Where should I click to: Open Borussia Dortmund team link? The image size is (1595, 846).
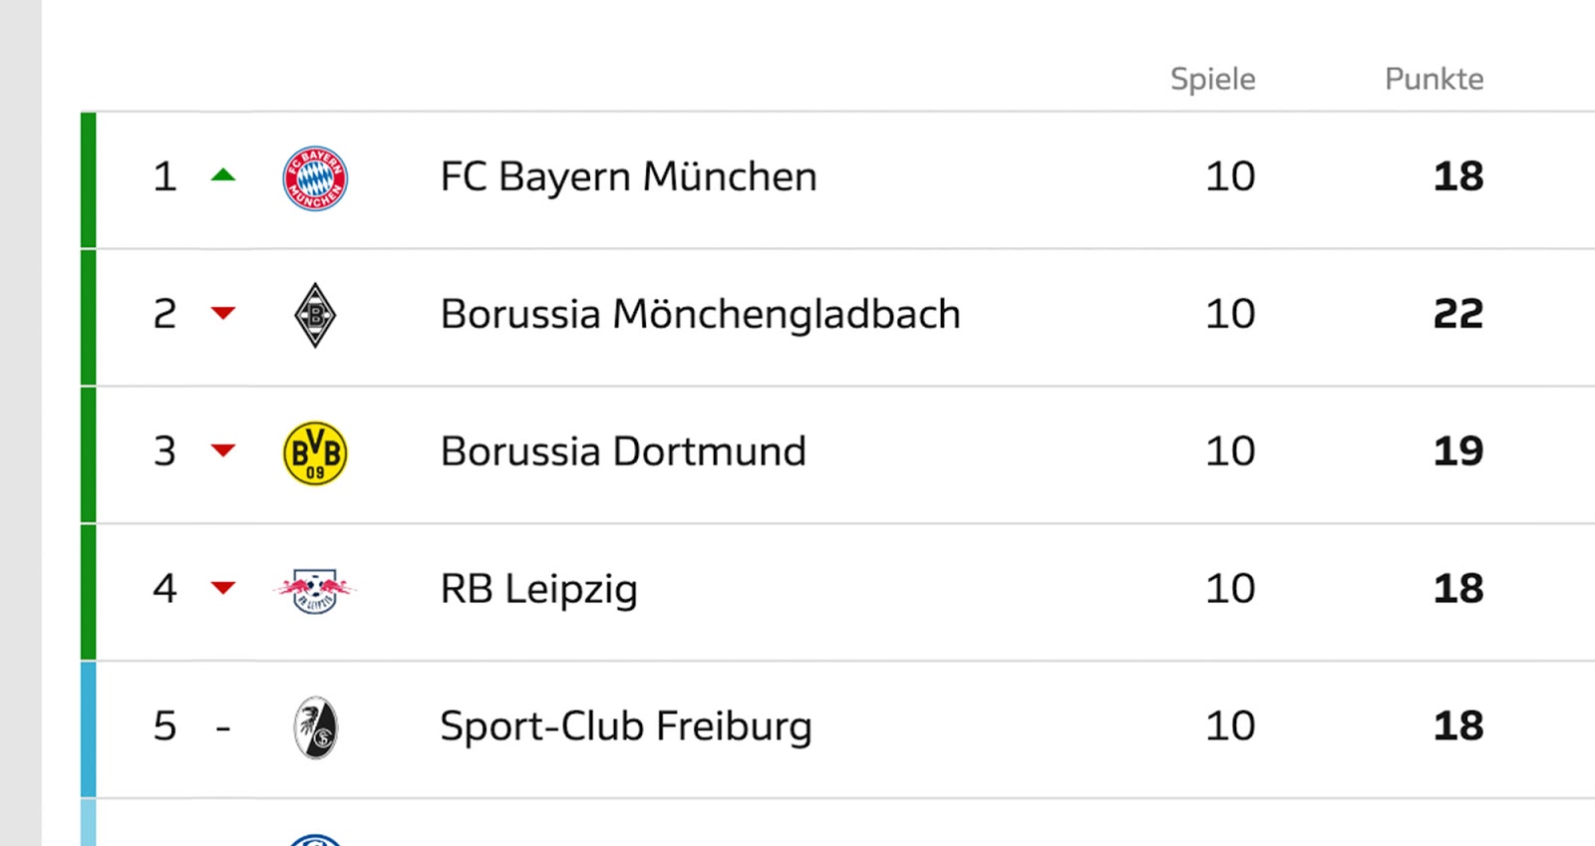tap(623, 451)
